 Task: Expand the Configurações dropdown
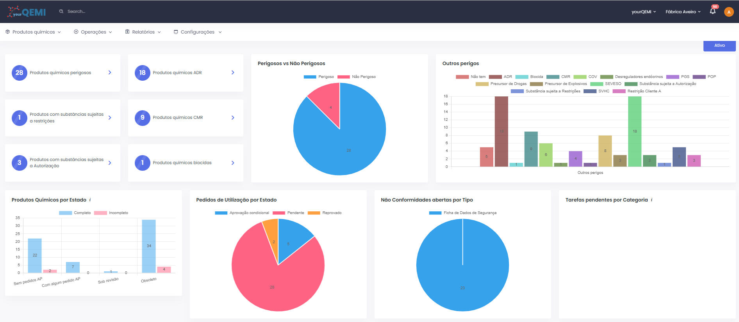(198, 32)
